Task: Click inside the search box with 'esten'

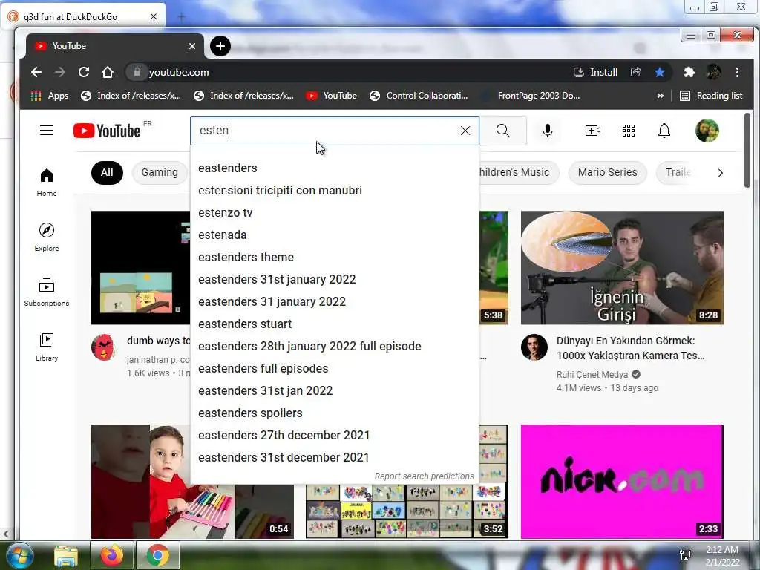Action: (325, 131)
